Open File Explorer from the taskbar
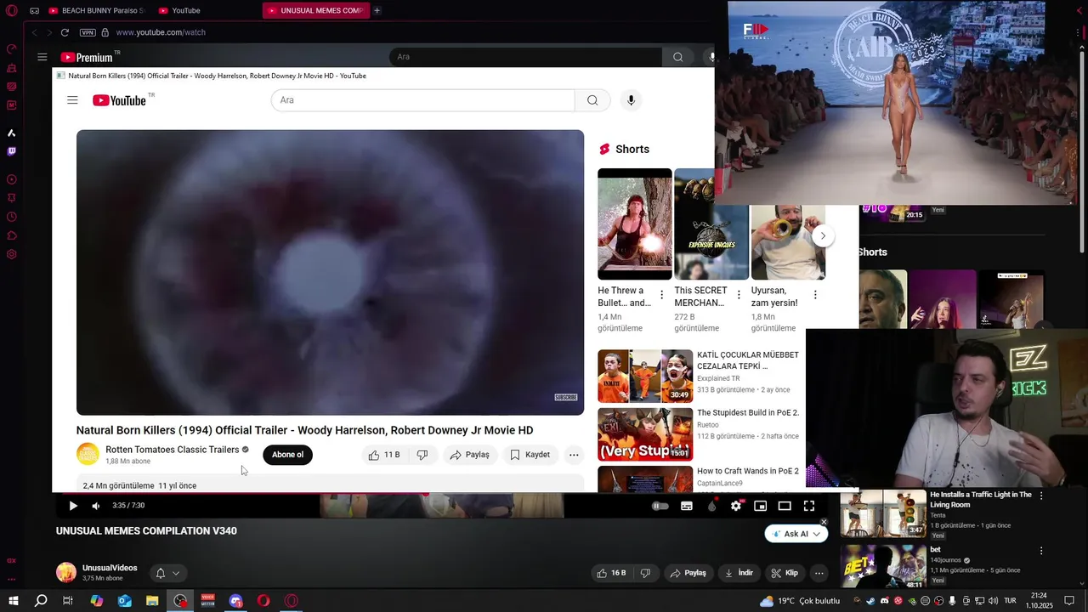 pos(152,601)
